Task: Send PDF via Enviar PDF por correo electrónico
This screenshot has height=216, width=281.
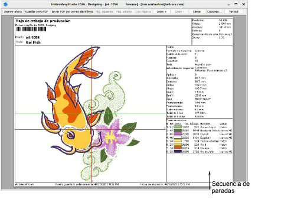Action: coord(72,12)
